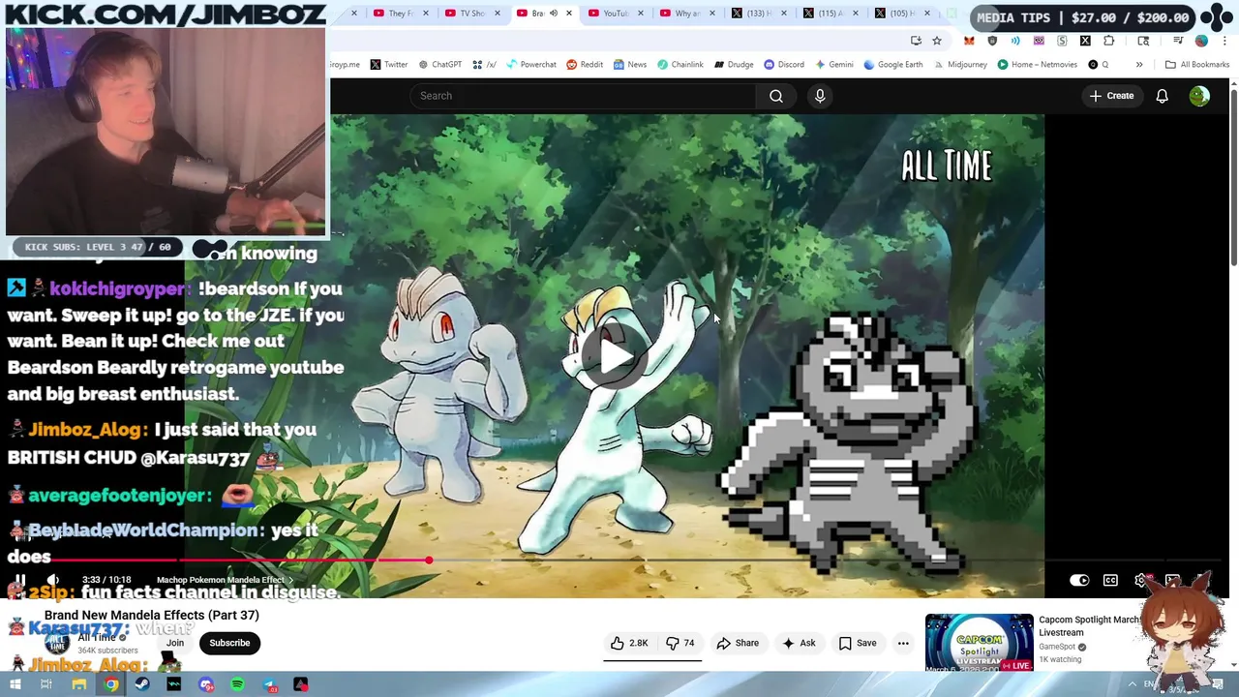Open the Twitter bookmark

click(388, 65)
